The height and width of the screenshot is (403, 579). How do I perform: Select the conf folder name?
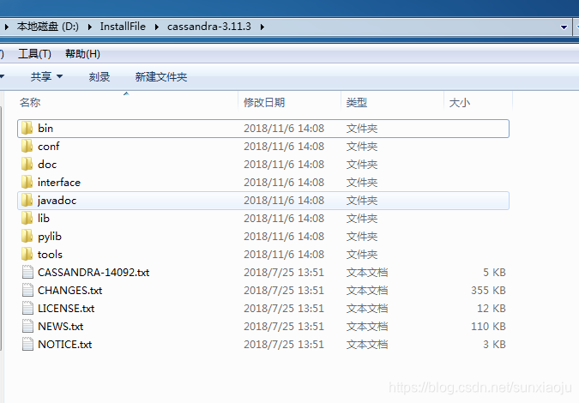(48, 147)
